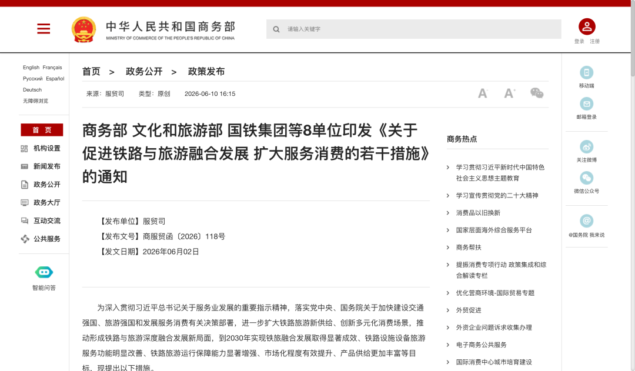Viewport: 635px width, 371px height.
Task: Open 政务公开 in the sidebar menu
Action: point(46,185)
